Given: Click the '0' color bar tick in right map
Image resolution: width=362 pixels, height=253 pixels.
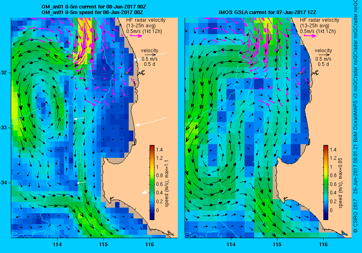Looking at the screenshot, I should coord(331,210).
